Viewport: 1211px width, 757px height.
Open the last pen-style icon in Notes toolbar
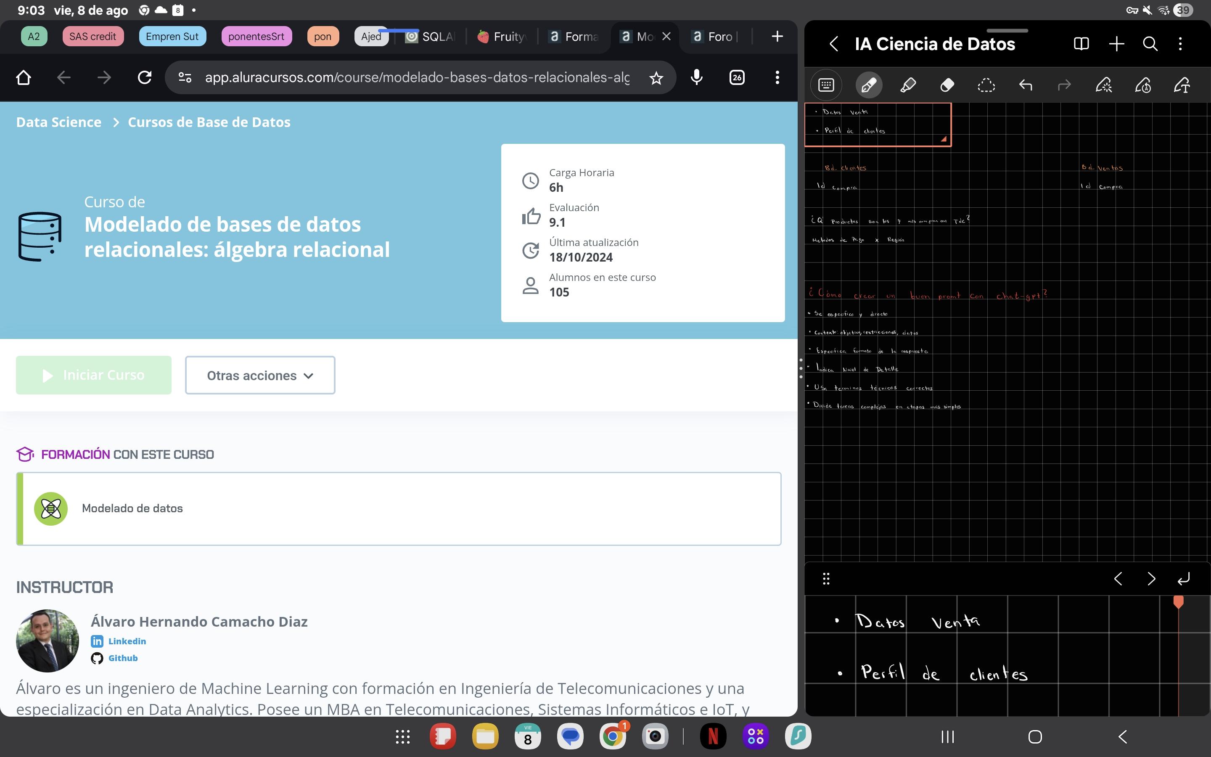pyautogui.click(x=1182, y=85)
